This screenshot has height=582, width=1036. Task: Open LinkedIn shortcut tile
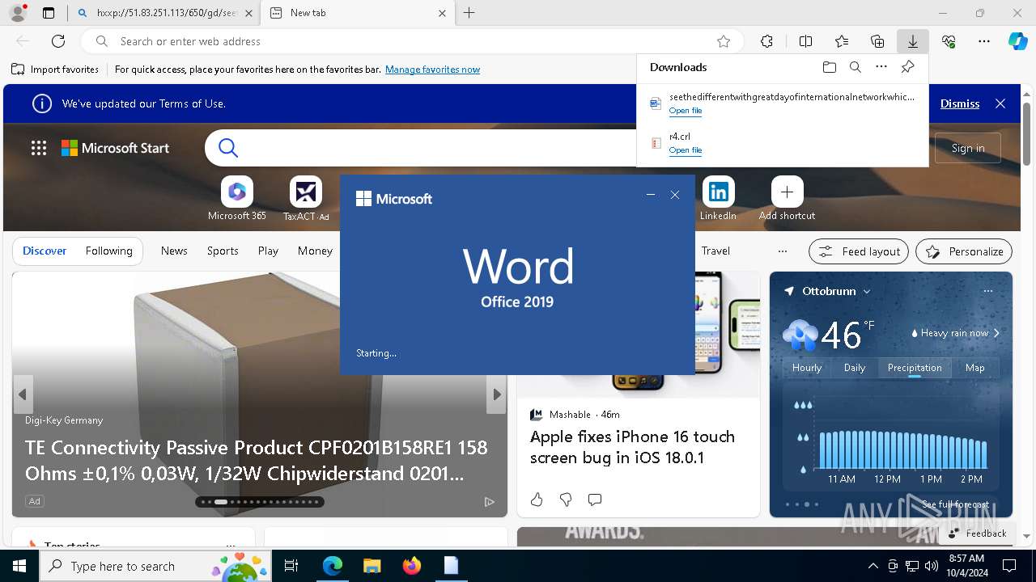718,199
